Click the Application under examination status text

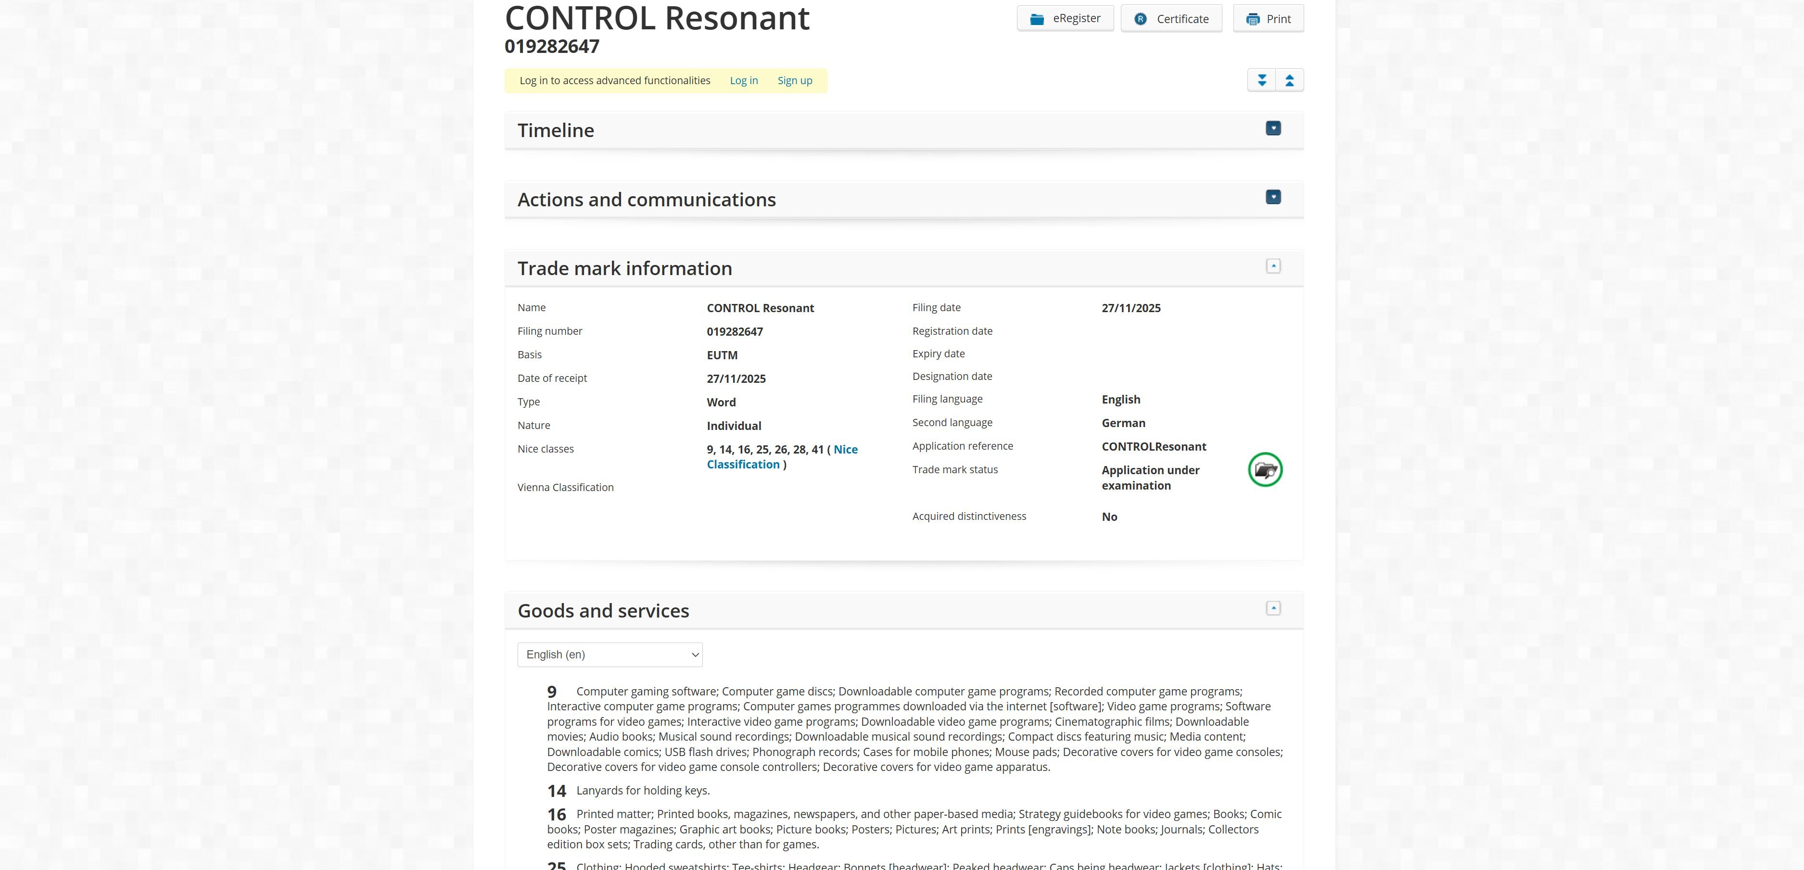coord(1150,478)
